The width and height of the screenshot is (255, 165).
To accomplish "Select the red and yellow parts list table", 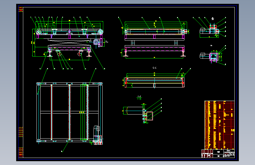I will click(219, 125).
